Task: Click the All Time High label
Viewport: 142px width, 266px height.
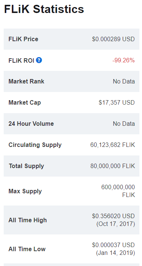Action: (27, 220)
